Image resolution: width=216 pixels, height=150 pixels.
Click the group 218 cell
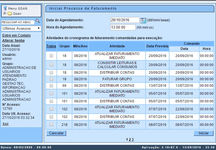64,125
